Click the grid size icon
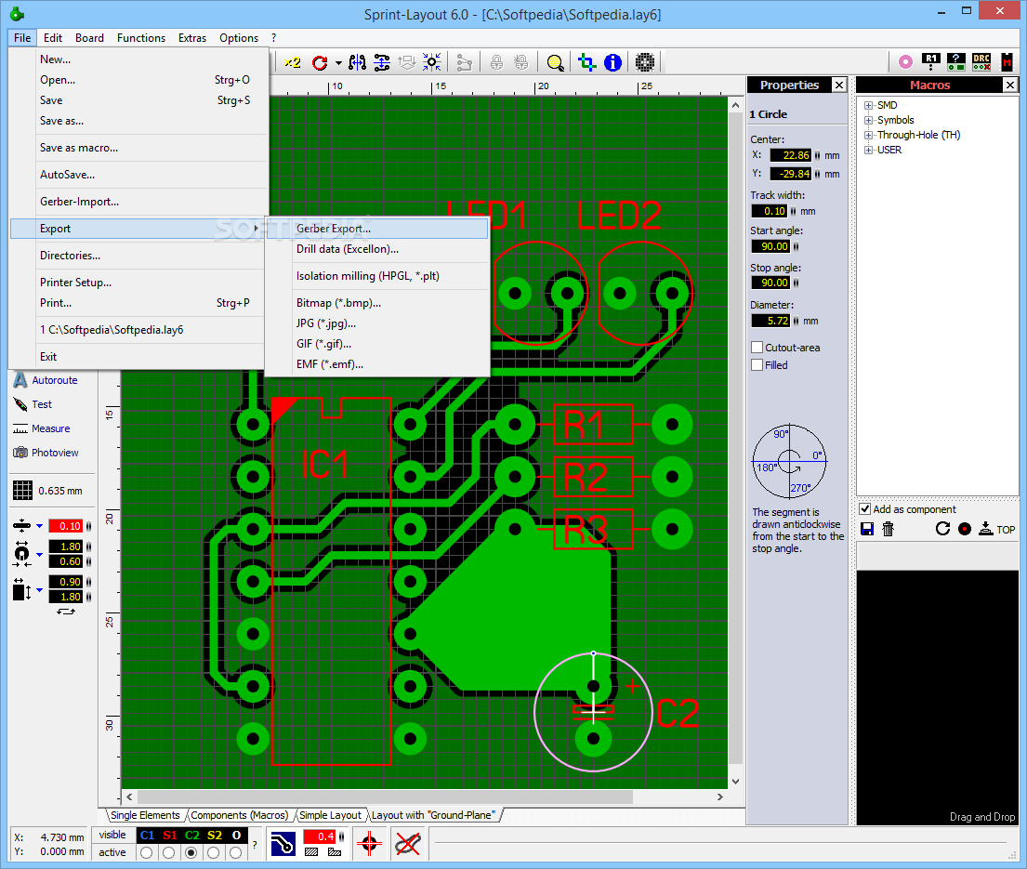 tap(22, 491)
